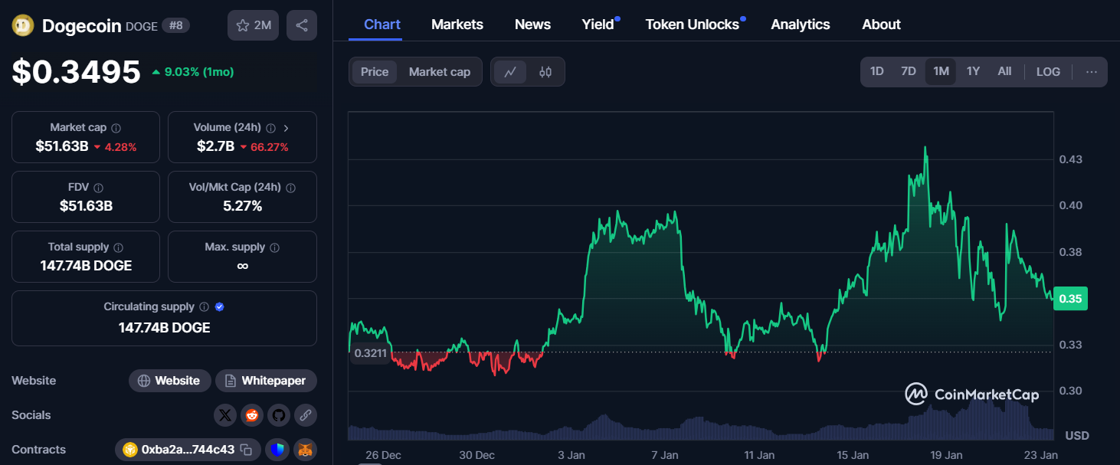Viewport: 1120px width, 465px height.
Task: Expand Volume (24h) details arrow
Action: [287, 128]
